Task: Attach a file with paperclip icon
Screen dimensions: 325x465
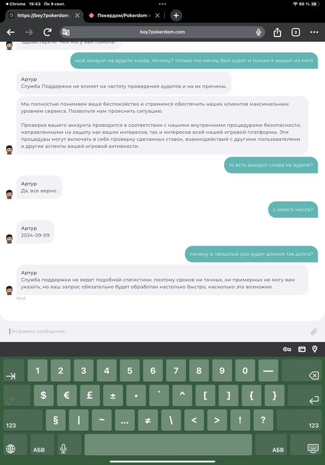Action: pos(314,331)
